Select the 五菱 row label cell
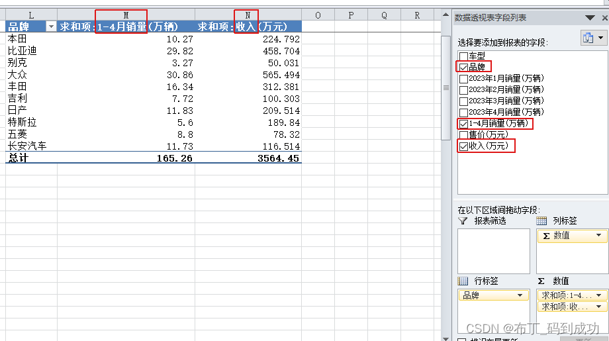 31,134
